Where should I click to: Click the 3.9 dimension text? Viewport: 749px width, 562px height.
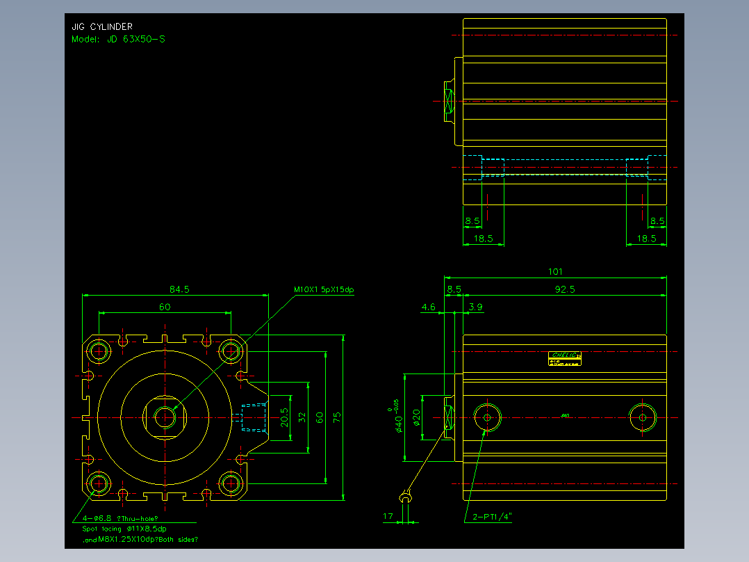475,307
